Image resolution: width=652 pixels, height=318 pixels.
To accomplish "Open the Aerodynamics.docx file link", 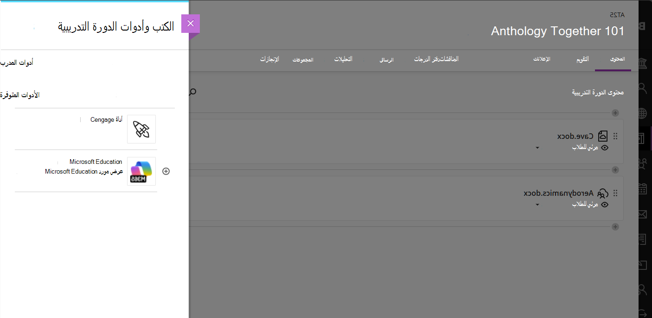I will tap(559, 193).
